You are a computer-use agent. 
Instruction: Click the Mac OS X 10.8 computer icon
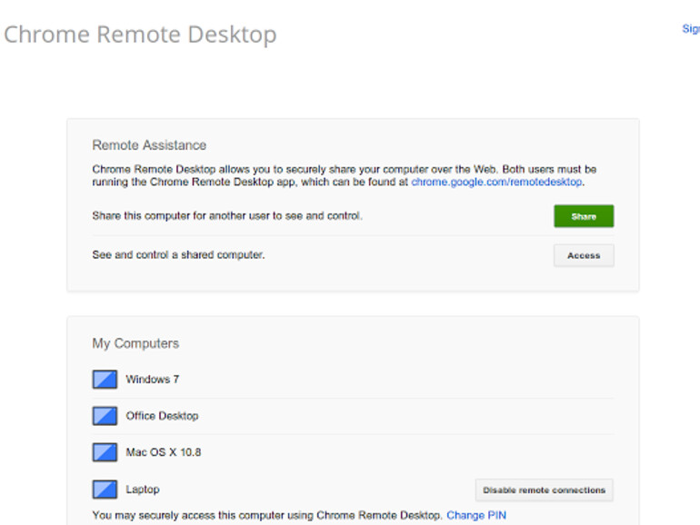tap(105, 452)
